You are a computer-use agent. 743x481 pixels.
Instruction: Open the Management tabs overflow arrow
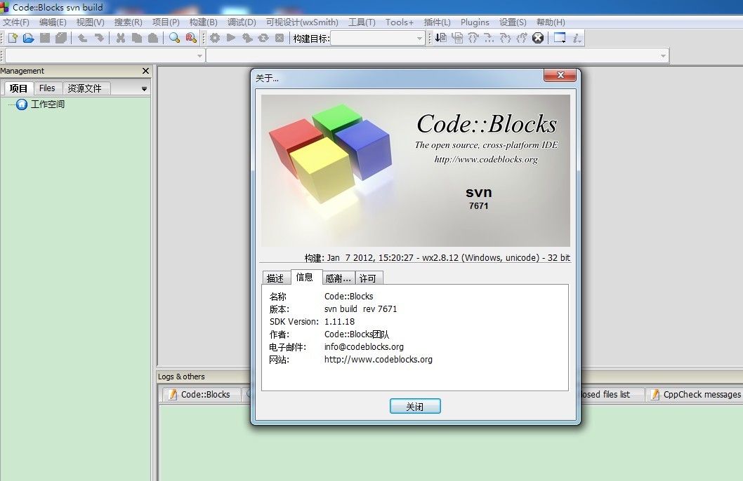click(144, 89)
